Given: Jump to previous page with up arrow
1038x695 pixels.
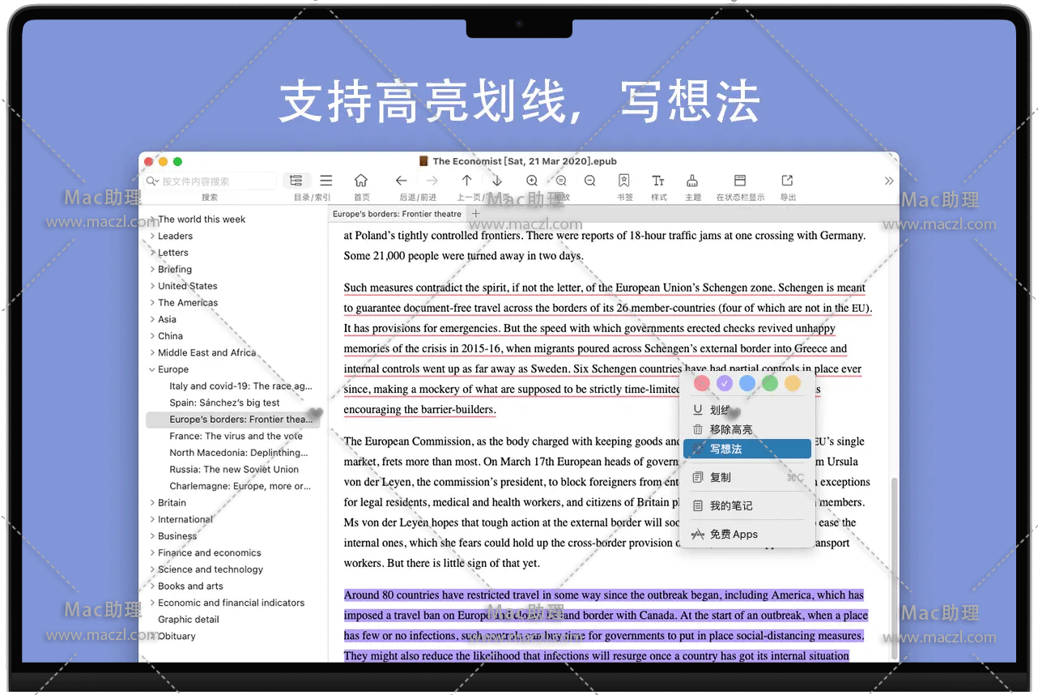Looking at the screenshot, I should click(x=467, y=181).
